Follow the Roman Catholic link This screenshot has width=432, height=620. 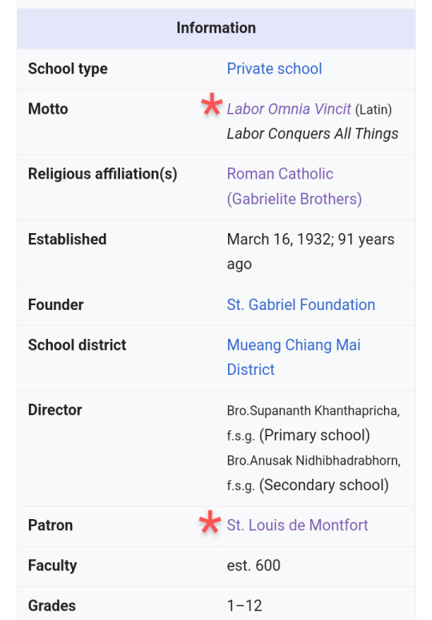(280, 174)
